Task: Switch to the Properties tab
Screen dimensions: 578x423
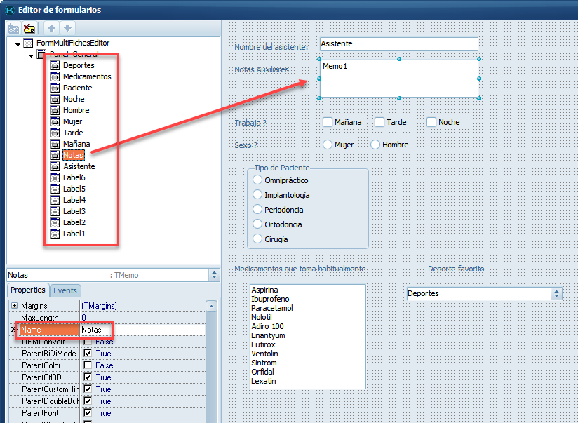Action: pos(28,290)
